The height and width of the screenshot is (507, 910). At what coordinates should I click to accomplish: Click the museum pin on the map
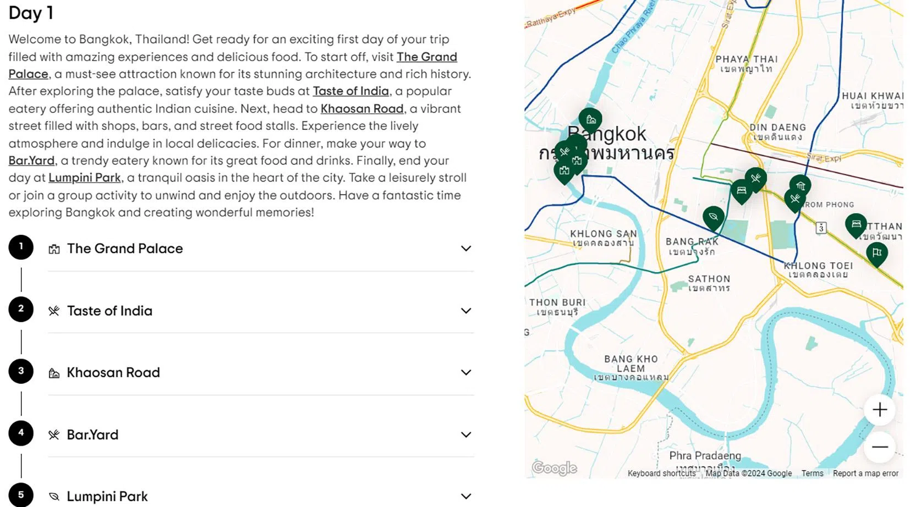pos(801,185)
